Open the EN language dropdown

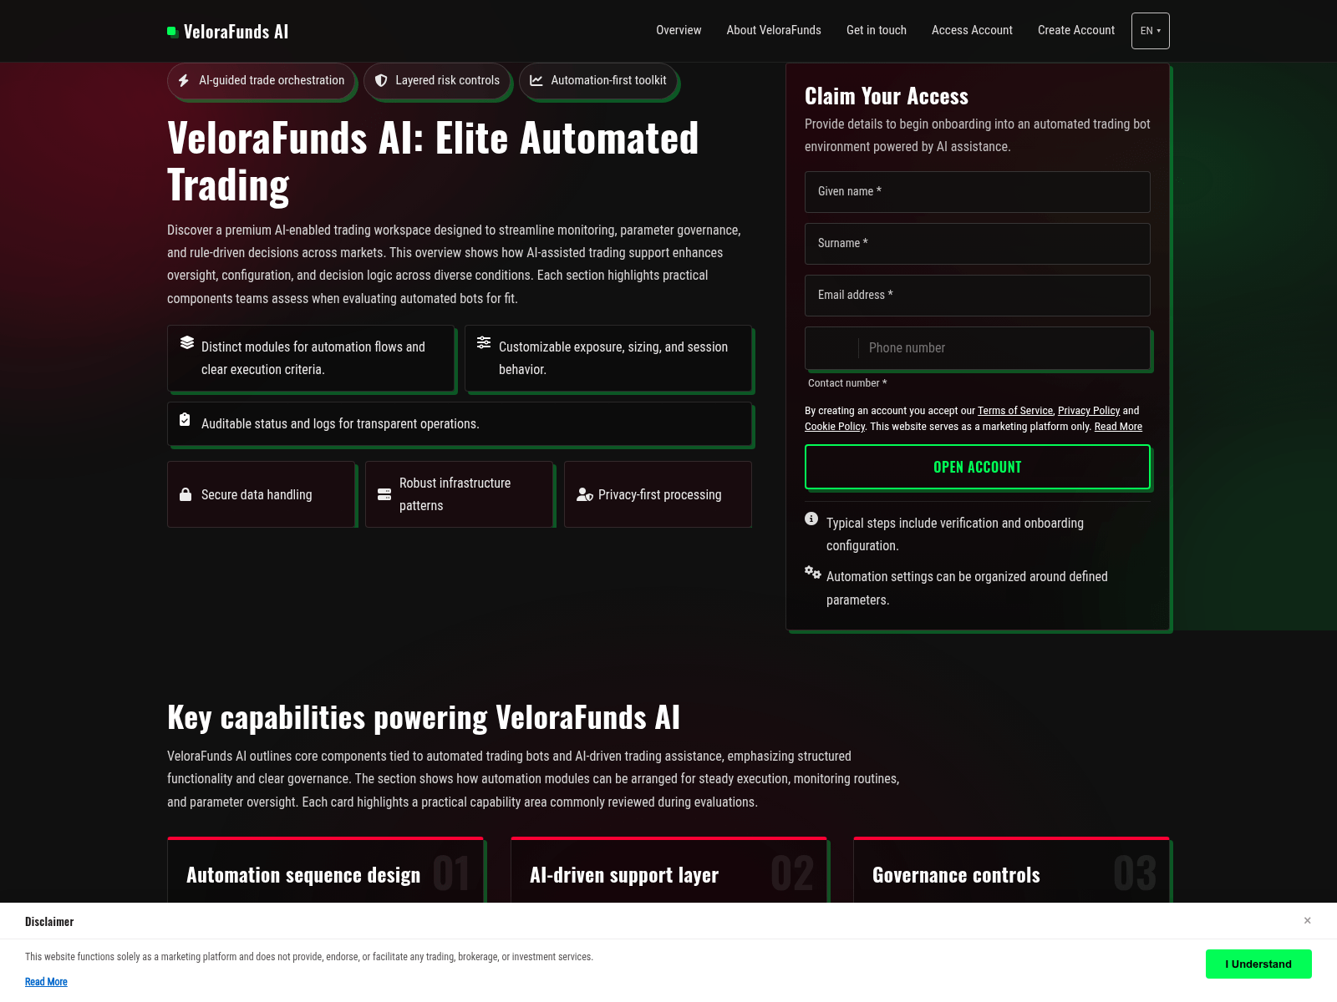point(1150,31)
